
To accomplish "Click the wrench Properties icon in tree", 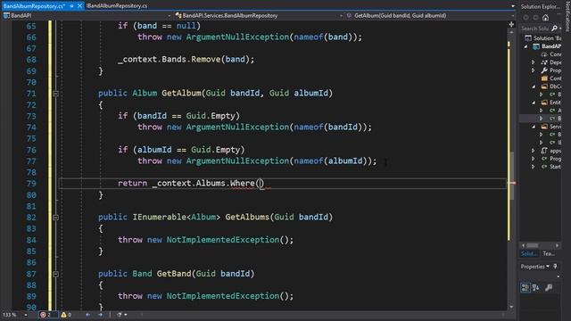I will tap(544, 70).
